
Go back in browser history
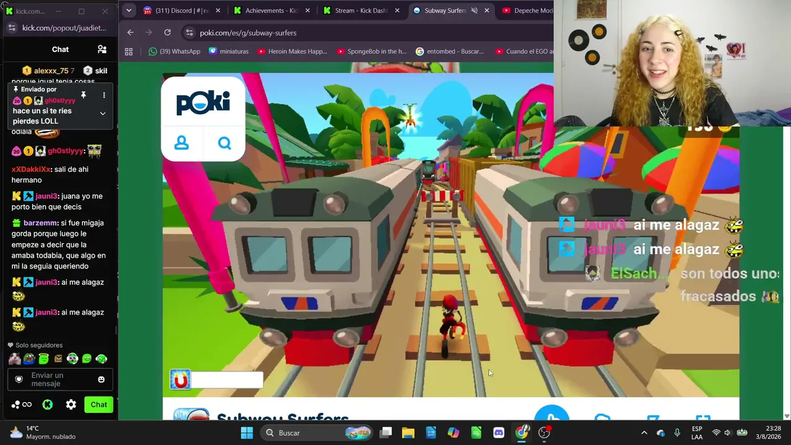[x=130, y=33]
